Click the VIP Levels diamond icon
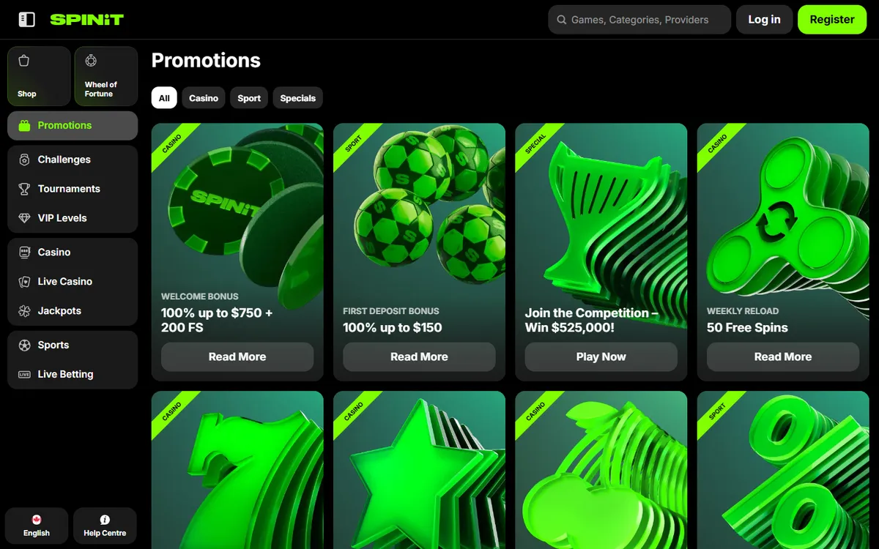Viewport: 879px width, 549px height. (24, 218)
